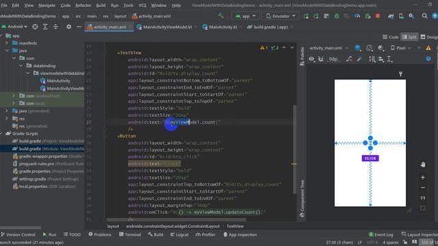Open the Refactor menu

click(x=83, y=5)
